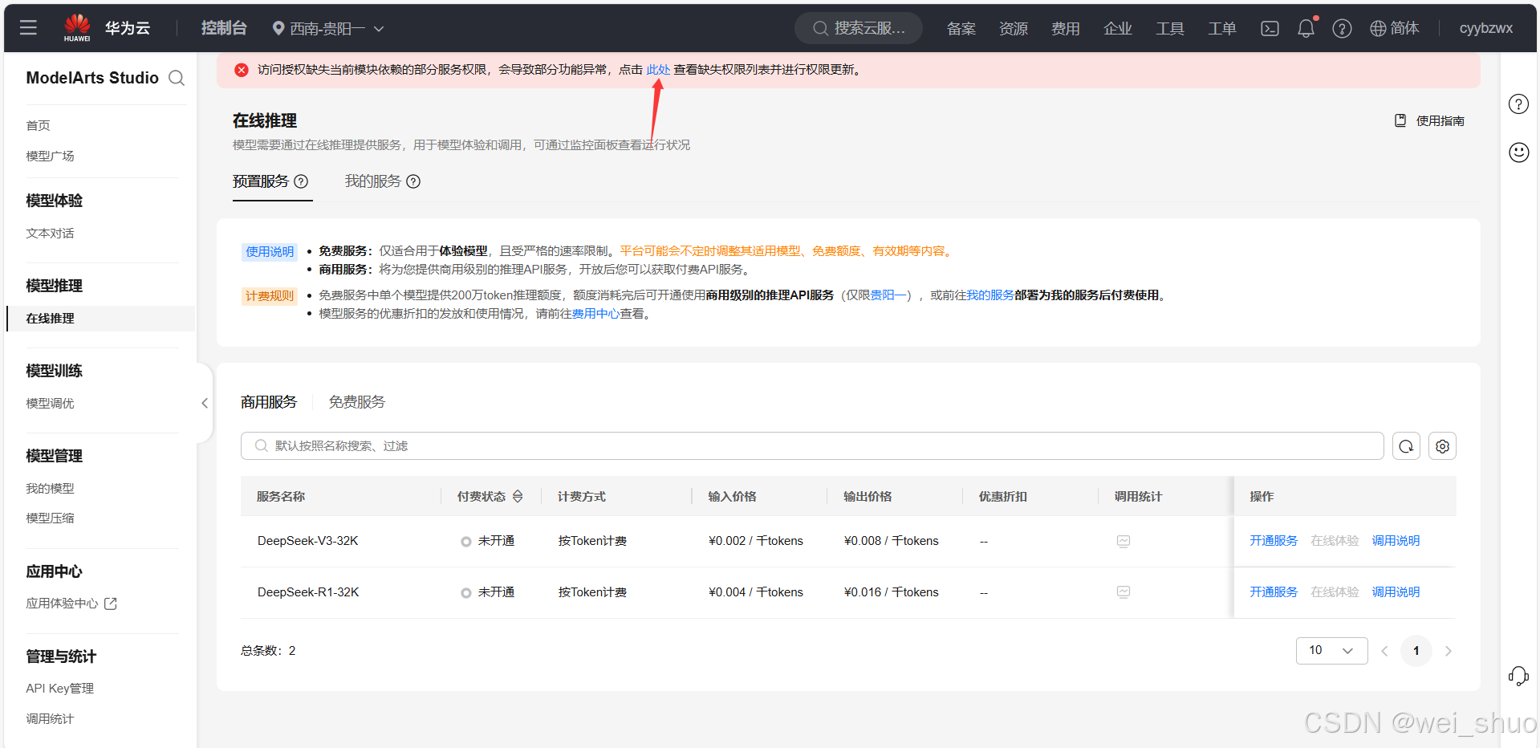
Task: Open the hamburger menu in header
Action: 28,28
